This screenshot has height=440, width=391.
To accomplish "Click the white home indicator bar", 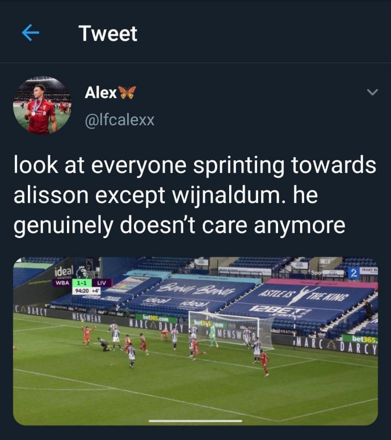I will pos(195,420).
